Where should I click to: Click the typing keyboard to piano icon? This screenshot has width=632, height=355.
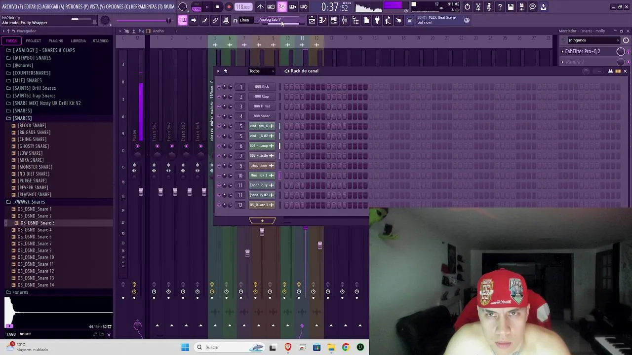pos(183,20)
